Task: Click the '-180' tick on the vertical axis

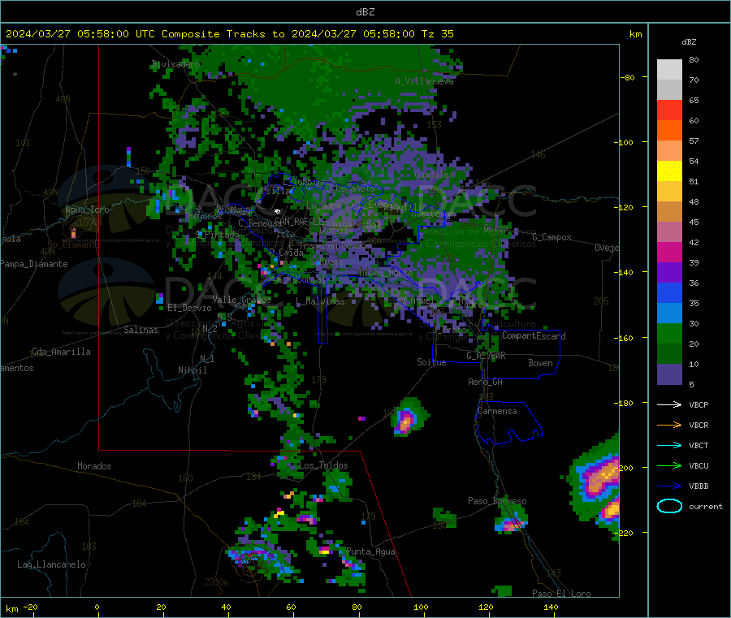Action: pos(624,403)
